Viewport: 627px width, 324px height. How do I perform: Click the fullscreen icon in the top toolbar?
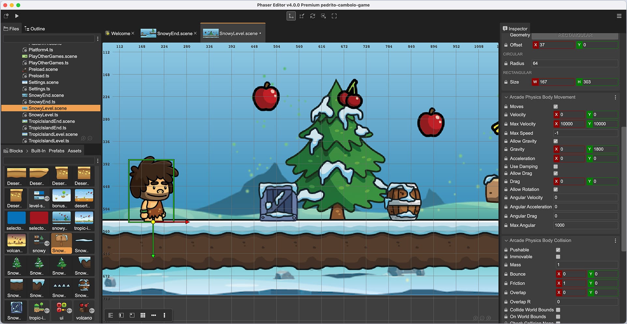point(334,16)
